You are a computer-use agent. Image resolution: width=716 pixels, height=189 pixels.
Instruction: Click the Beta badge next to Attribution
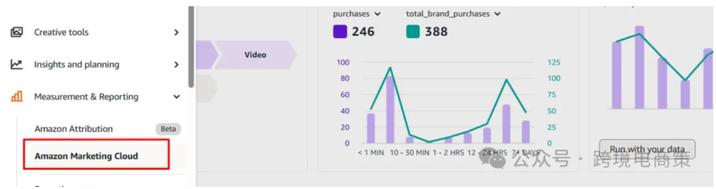coord(168,129)
